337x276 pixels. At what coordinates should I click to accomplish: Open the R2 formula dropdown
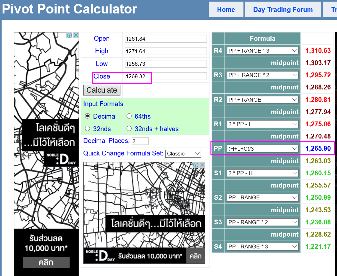(262, 100)
